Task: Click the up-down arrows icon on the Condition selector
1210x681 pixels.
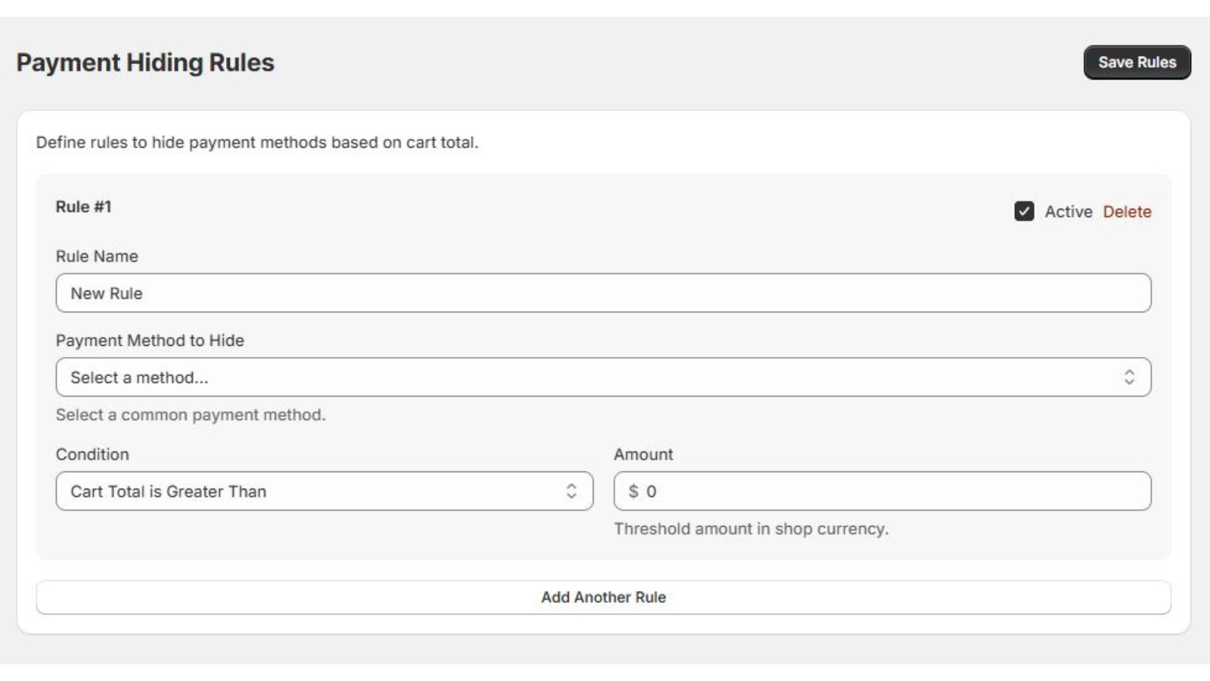Action: 573,490
